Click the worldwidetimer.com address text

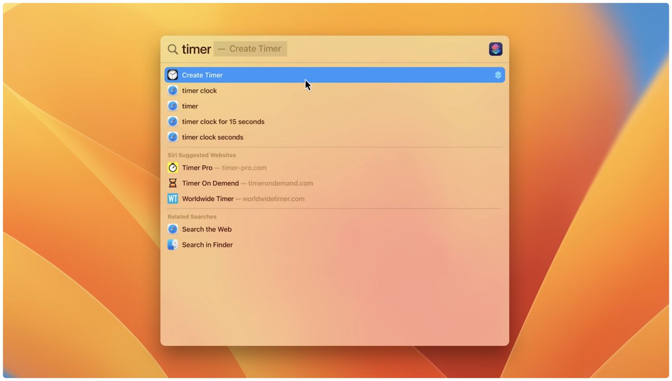coord(273,199)
